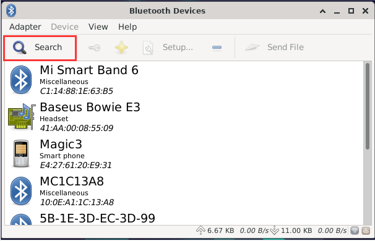The width and height of the screenshot is (375, 241).
Task: Open the Help menu
Action: pyautogui.click(x=127, y=27)
